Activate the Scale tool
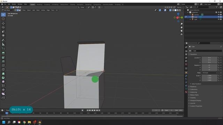The width and height of the screenshot is (223, 125). (x=3, y=32)
